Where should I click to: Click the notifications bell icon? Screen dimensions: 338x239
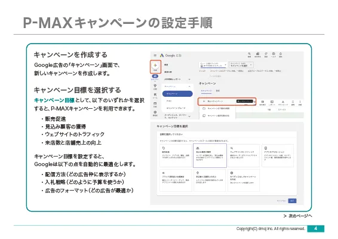coord(281,54)
